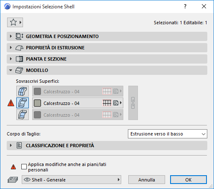Click the layer stack icon
Viewport: 214px width, 189px height.
click(13, 180)
